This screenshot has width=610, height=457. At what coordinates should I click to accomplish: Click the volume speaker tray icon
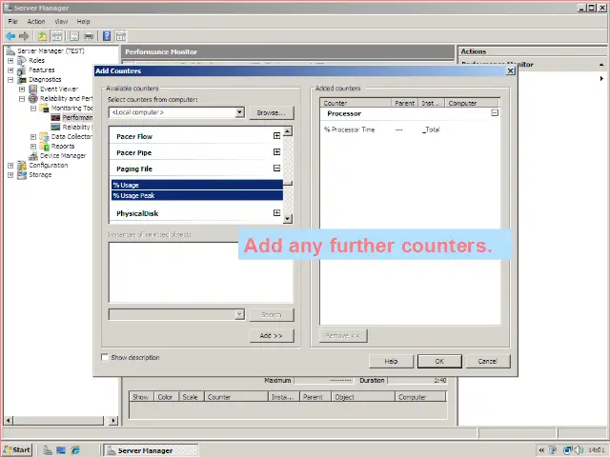point(579,450)
